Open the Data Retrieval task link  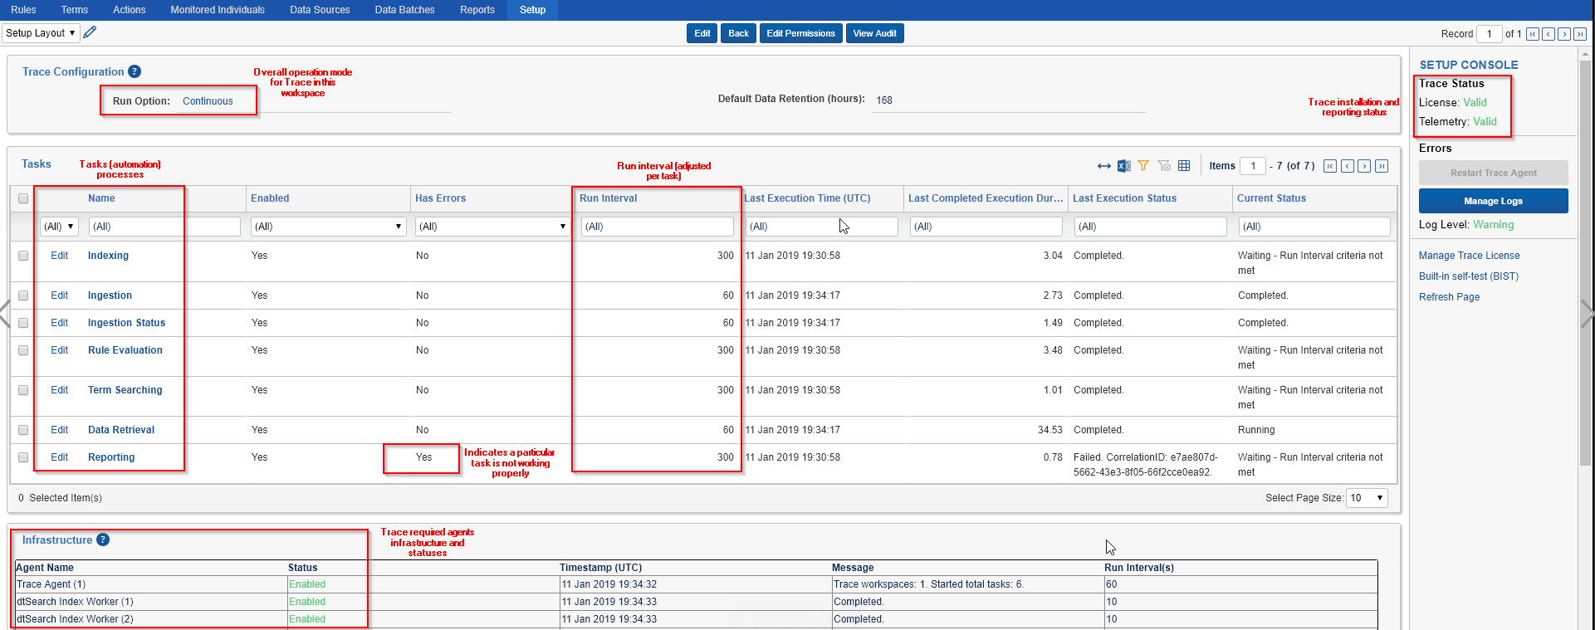[121, 430]
